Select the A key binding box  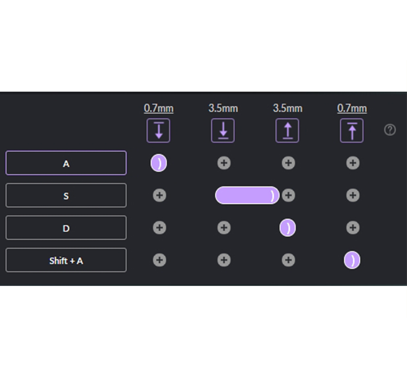66,163
